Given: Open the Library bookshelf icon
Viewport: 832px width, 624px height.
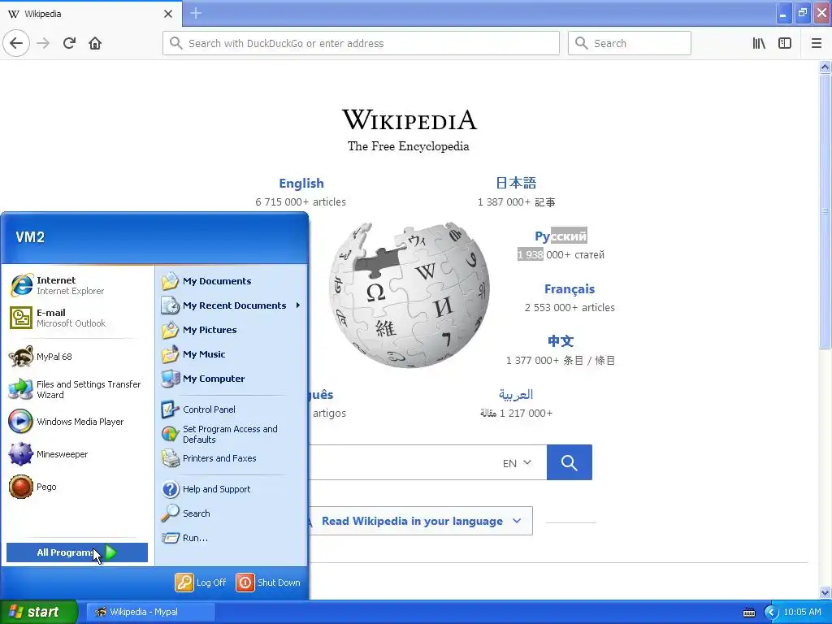Looking at the screenshot, I should (x=759, y=43).
